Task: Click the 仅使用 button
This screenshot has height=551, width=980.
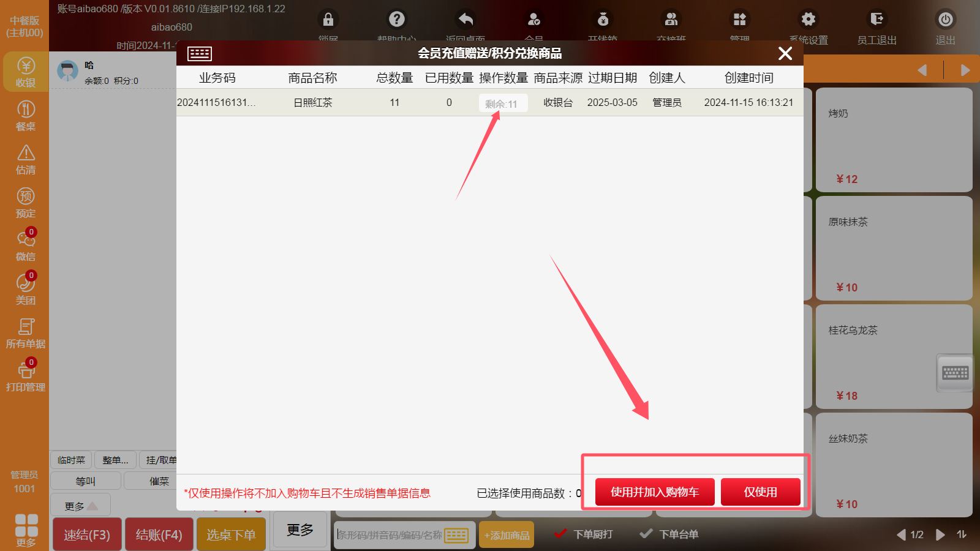Action: 760,492
